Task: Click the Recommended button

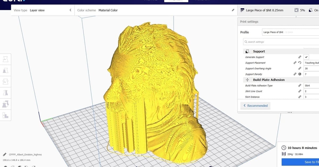Action: tap(255, 106)
